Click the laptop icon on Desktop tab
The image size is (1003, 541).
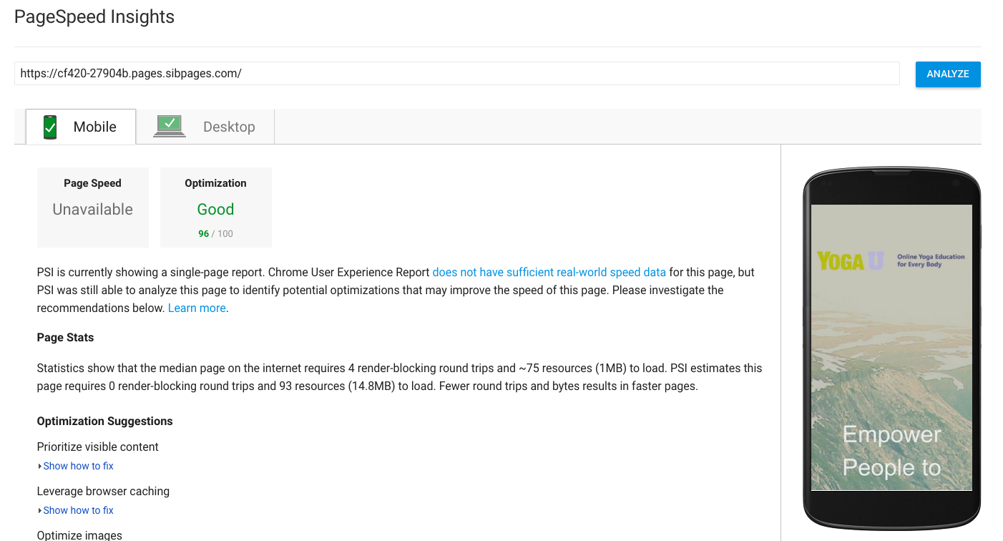point(170,127)
